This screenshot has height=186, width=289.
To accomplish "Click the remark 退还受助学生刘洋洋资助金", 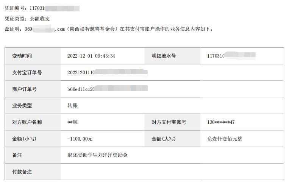I will (97, 155).
